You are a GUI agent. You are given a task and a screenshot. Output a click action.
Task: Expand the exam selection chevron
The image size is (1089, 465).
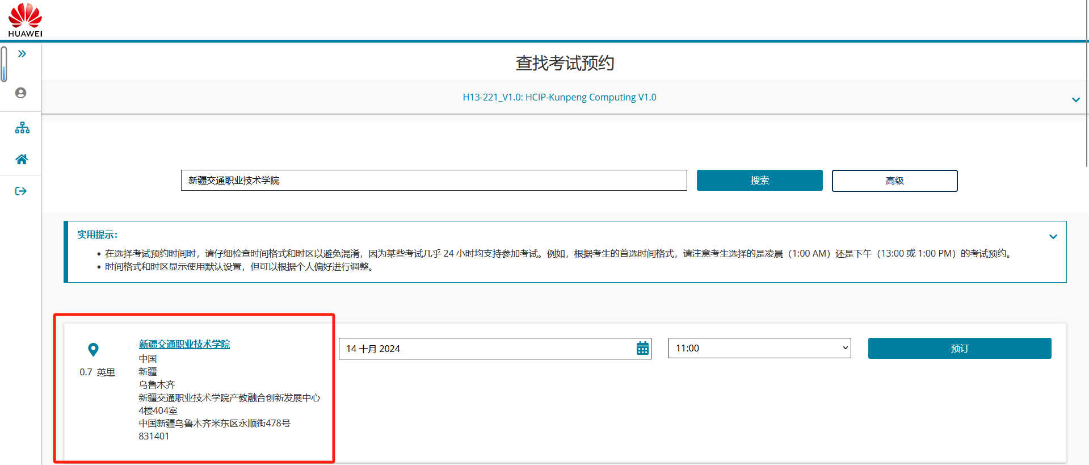tap(1075, 100)
